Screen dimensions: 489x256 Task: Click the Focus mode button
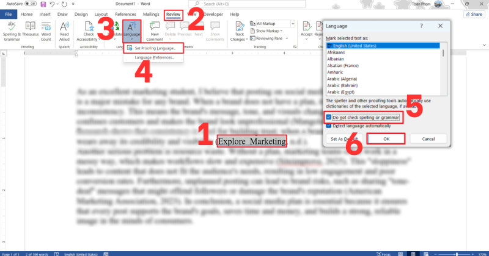[x=383, y=254]
